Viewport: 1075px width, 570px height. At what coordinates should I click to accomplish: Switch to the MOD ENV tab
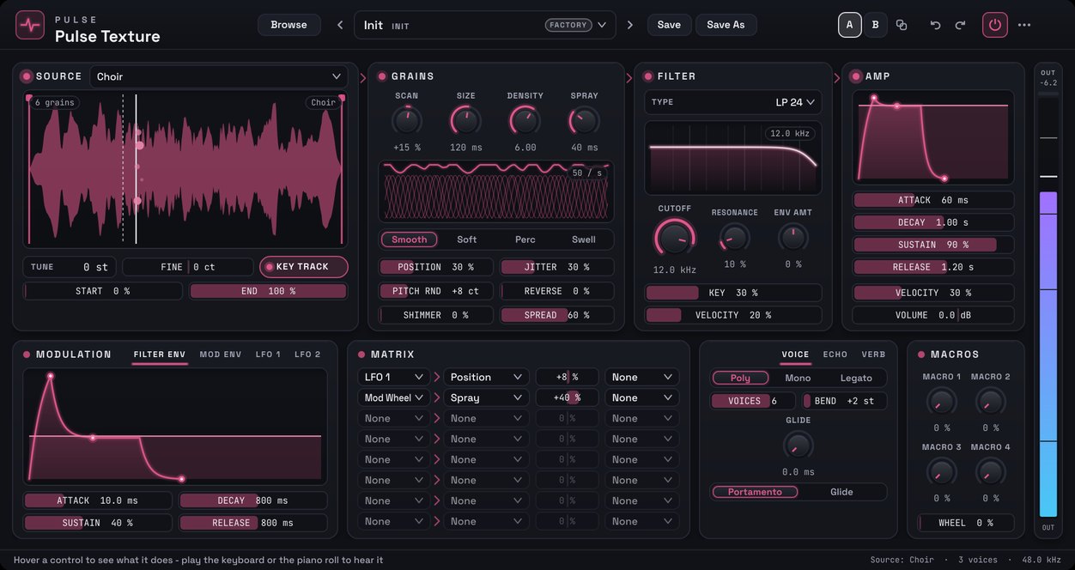pos(221,355)
